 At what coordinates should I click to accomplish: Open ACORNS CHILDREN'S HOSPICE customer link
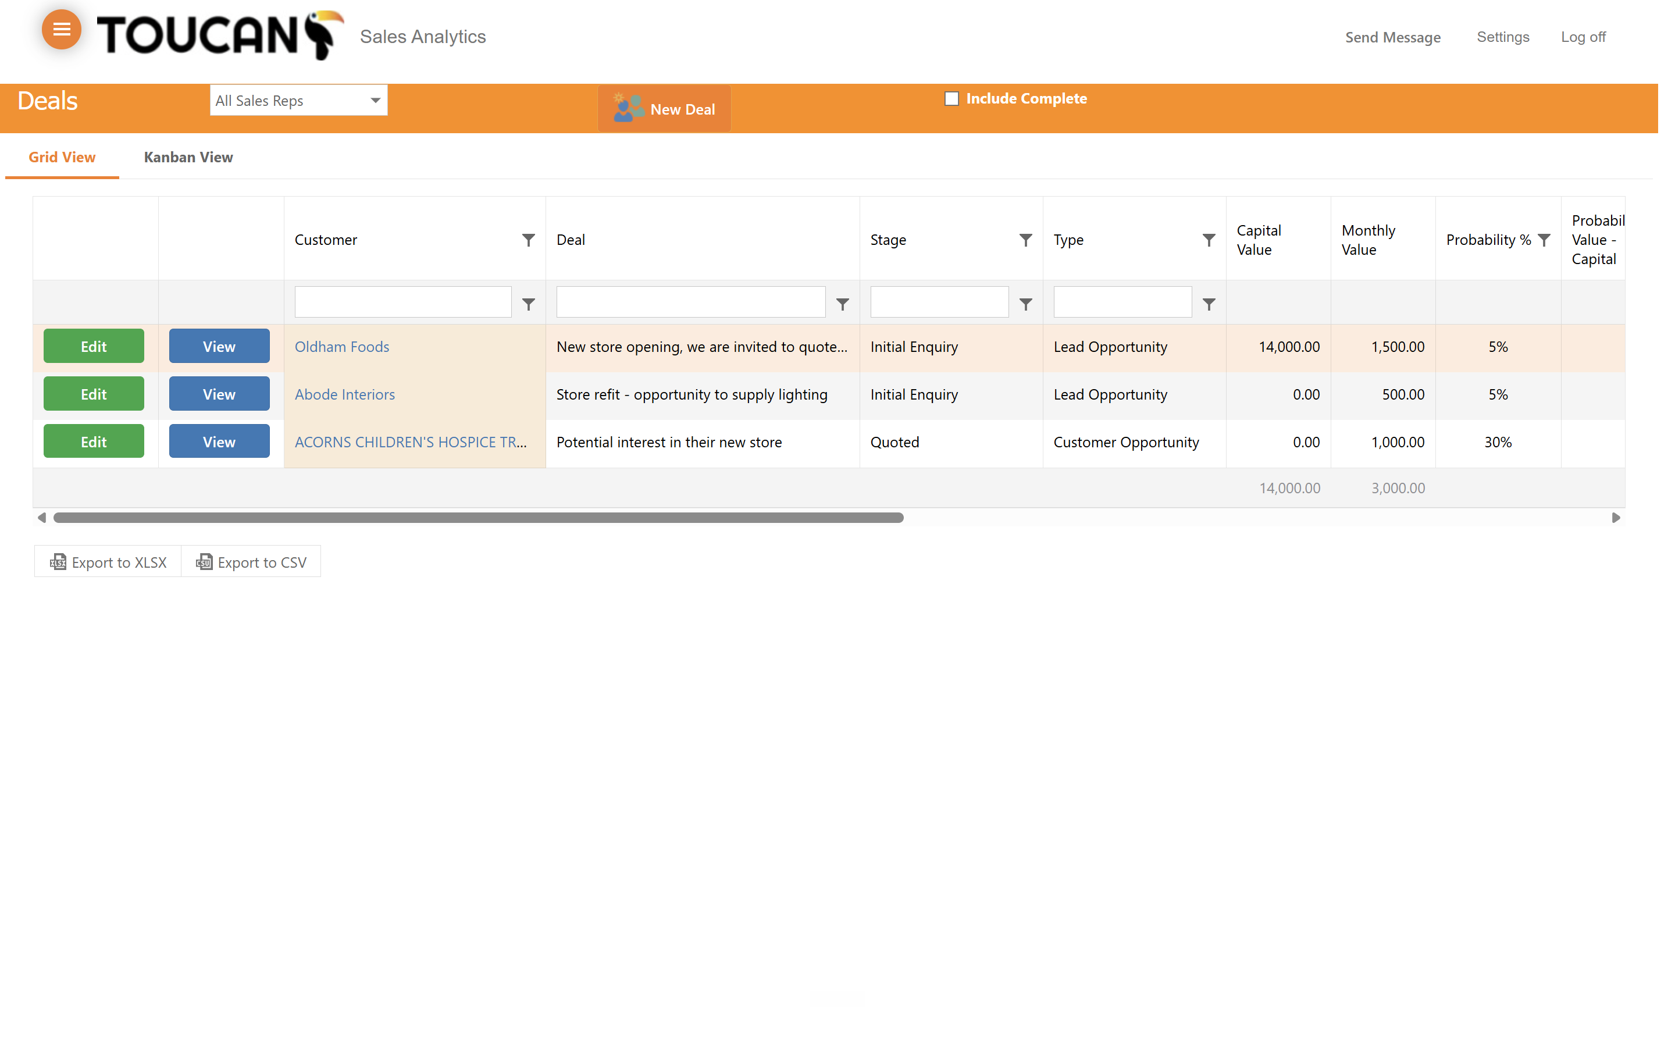point(411,442)
